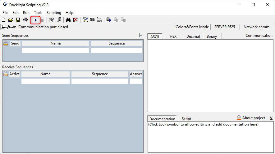Start communication with the play icon

point(36,20)
